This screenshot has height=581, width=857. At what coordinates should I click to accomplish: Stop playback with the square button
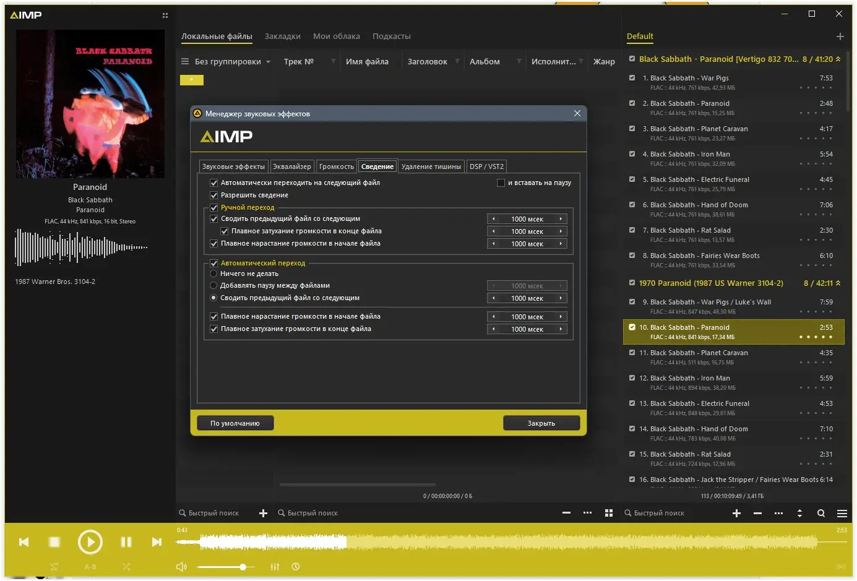coord(54,542)
